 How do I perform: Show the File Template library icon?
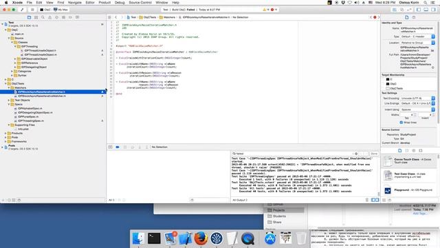400,151
